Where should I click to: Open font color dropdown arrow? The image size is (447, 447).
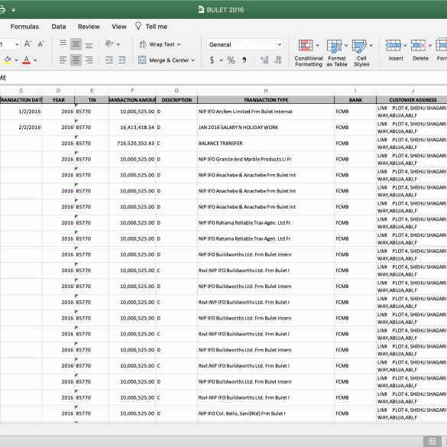(x=35, y=60)
